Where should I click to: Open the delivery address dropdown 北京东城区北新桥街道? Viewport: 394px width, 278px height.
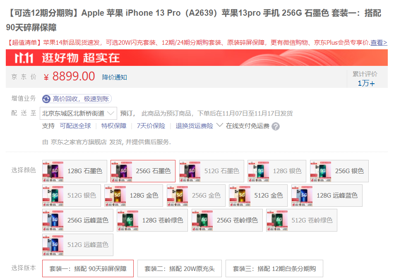coord(78,113)
